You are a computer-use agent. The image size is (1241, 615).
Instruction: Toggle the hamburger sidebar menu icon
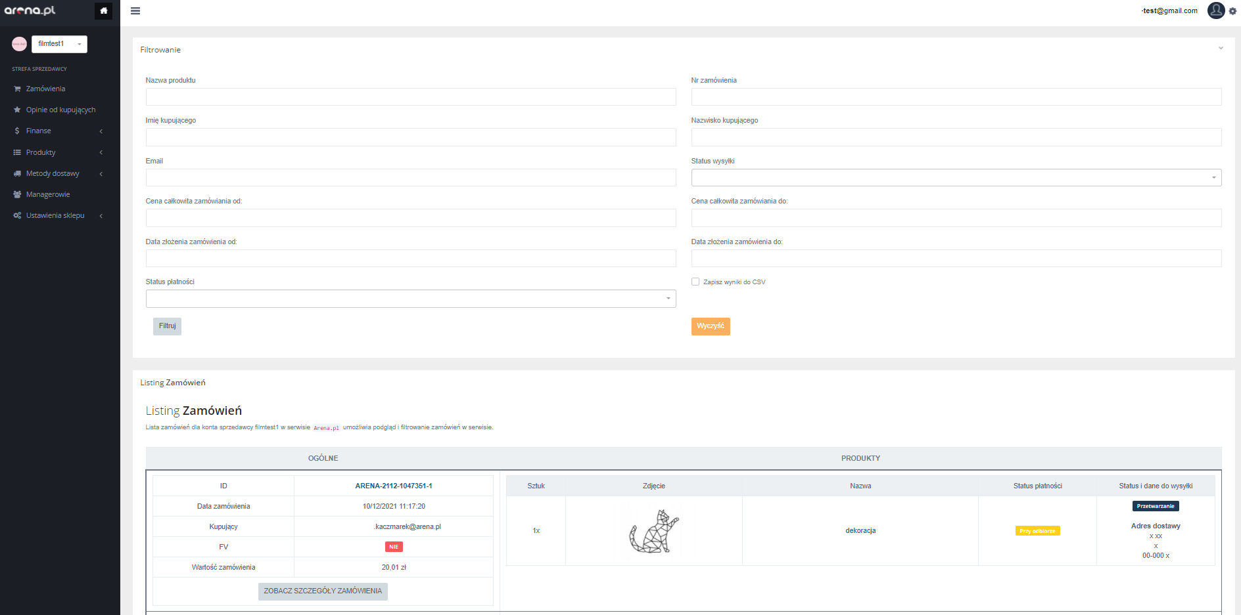pyautogui.click(x=135, y=11)
